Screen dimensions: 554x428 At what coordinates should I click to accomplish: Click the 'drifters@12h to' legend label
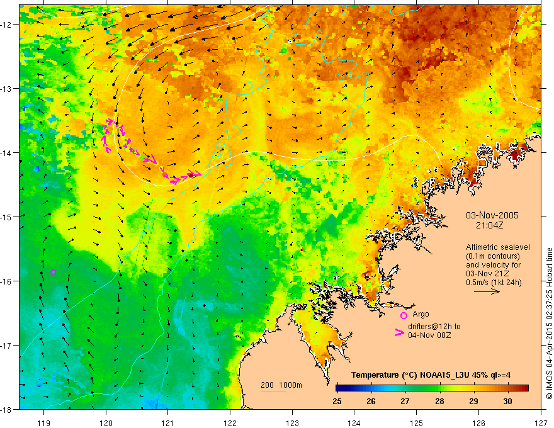pyautogui.click(x=434, y=327)
